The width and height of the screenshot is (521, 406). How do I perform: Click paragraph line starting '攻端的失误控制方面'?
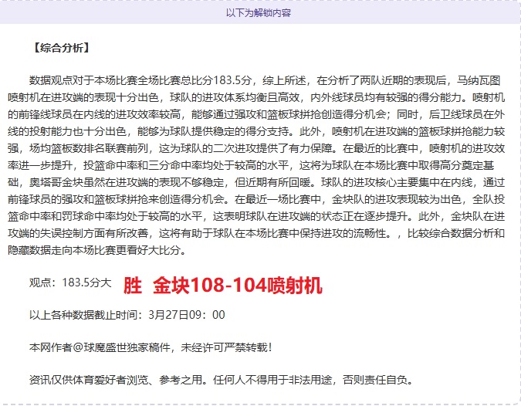pos(256,233)
